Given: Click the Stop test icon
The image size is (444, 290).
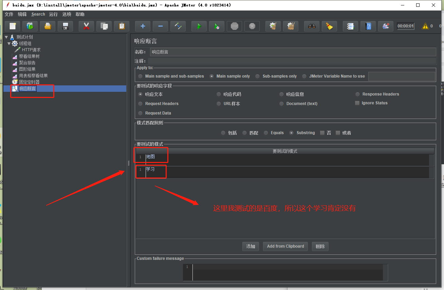Looking at the screenshot, I should (235, 26).
